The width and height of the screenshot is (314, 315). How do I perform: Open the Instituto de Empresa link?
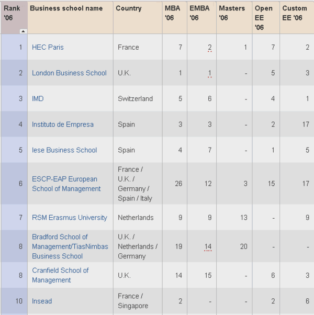click(63, 125)
